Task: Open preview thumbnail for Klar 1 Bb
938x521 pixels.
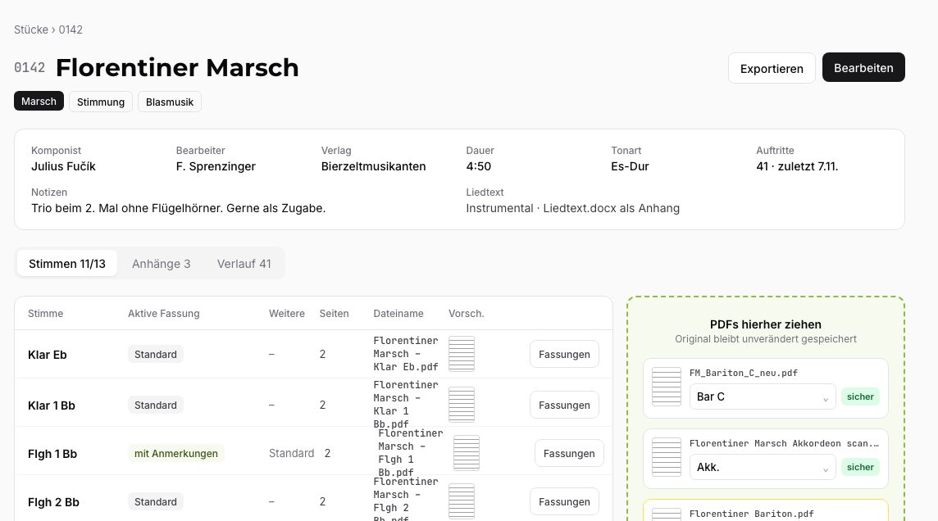Action: (462, 405)
